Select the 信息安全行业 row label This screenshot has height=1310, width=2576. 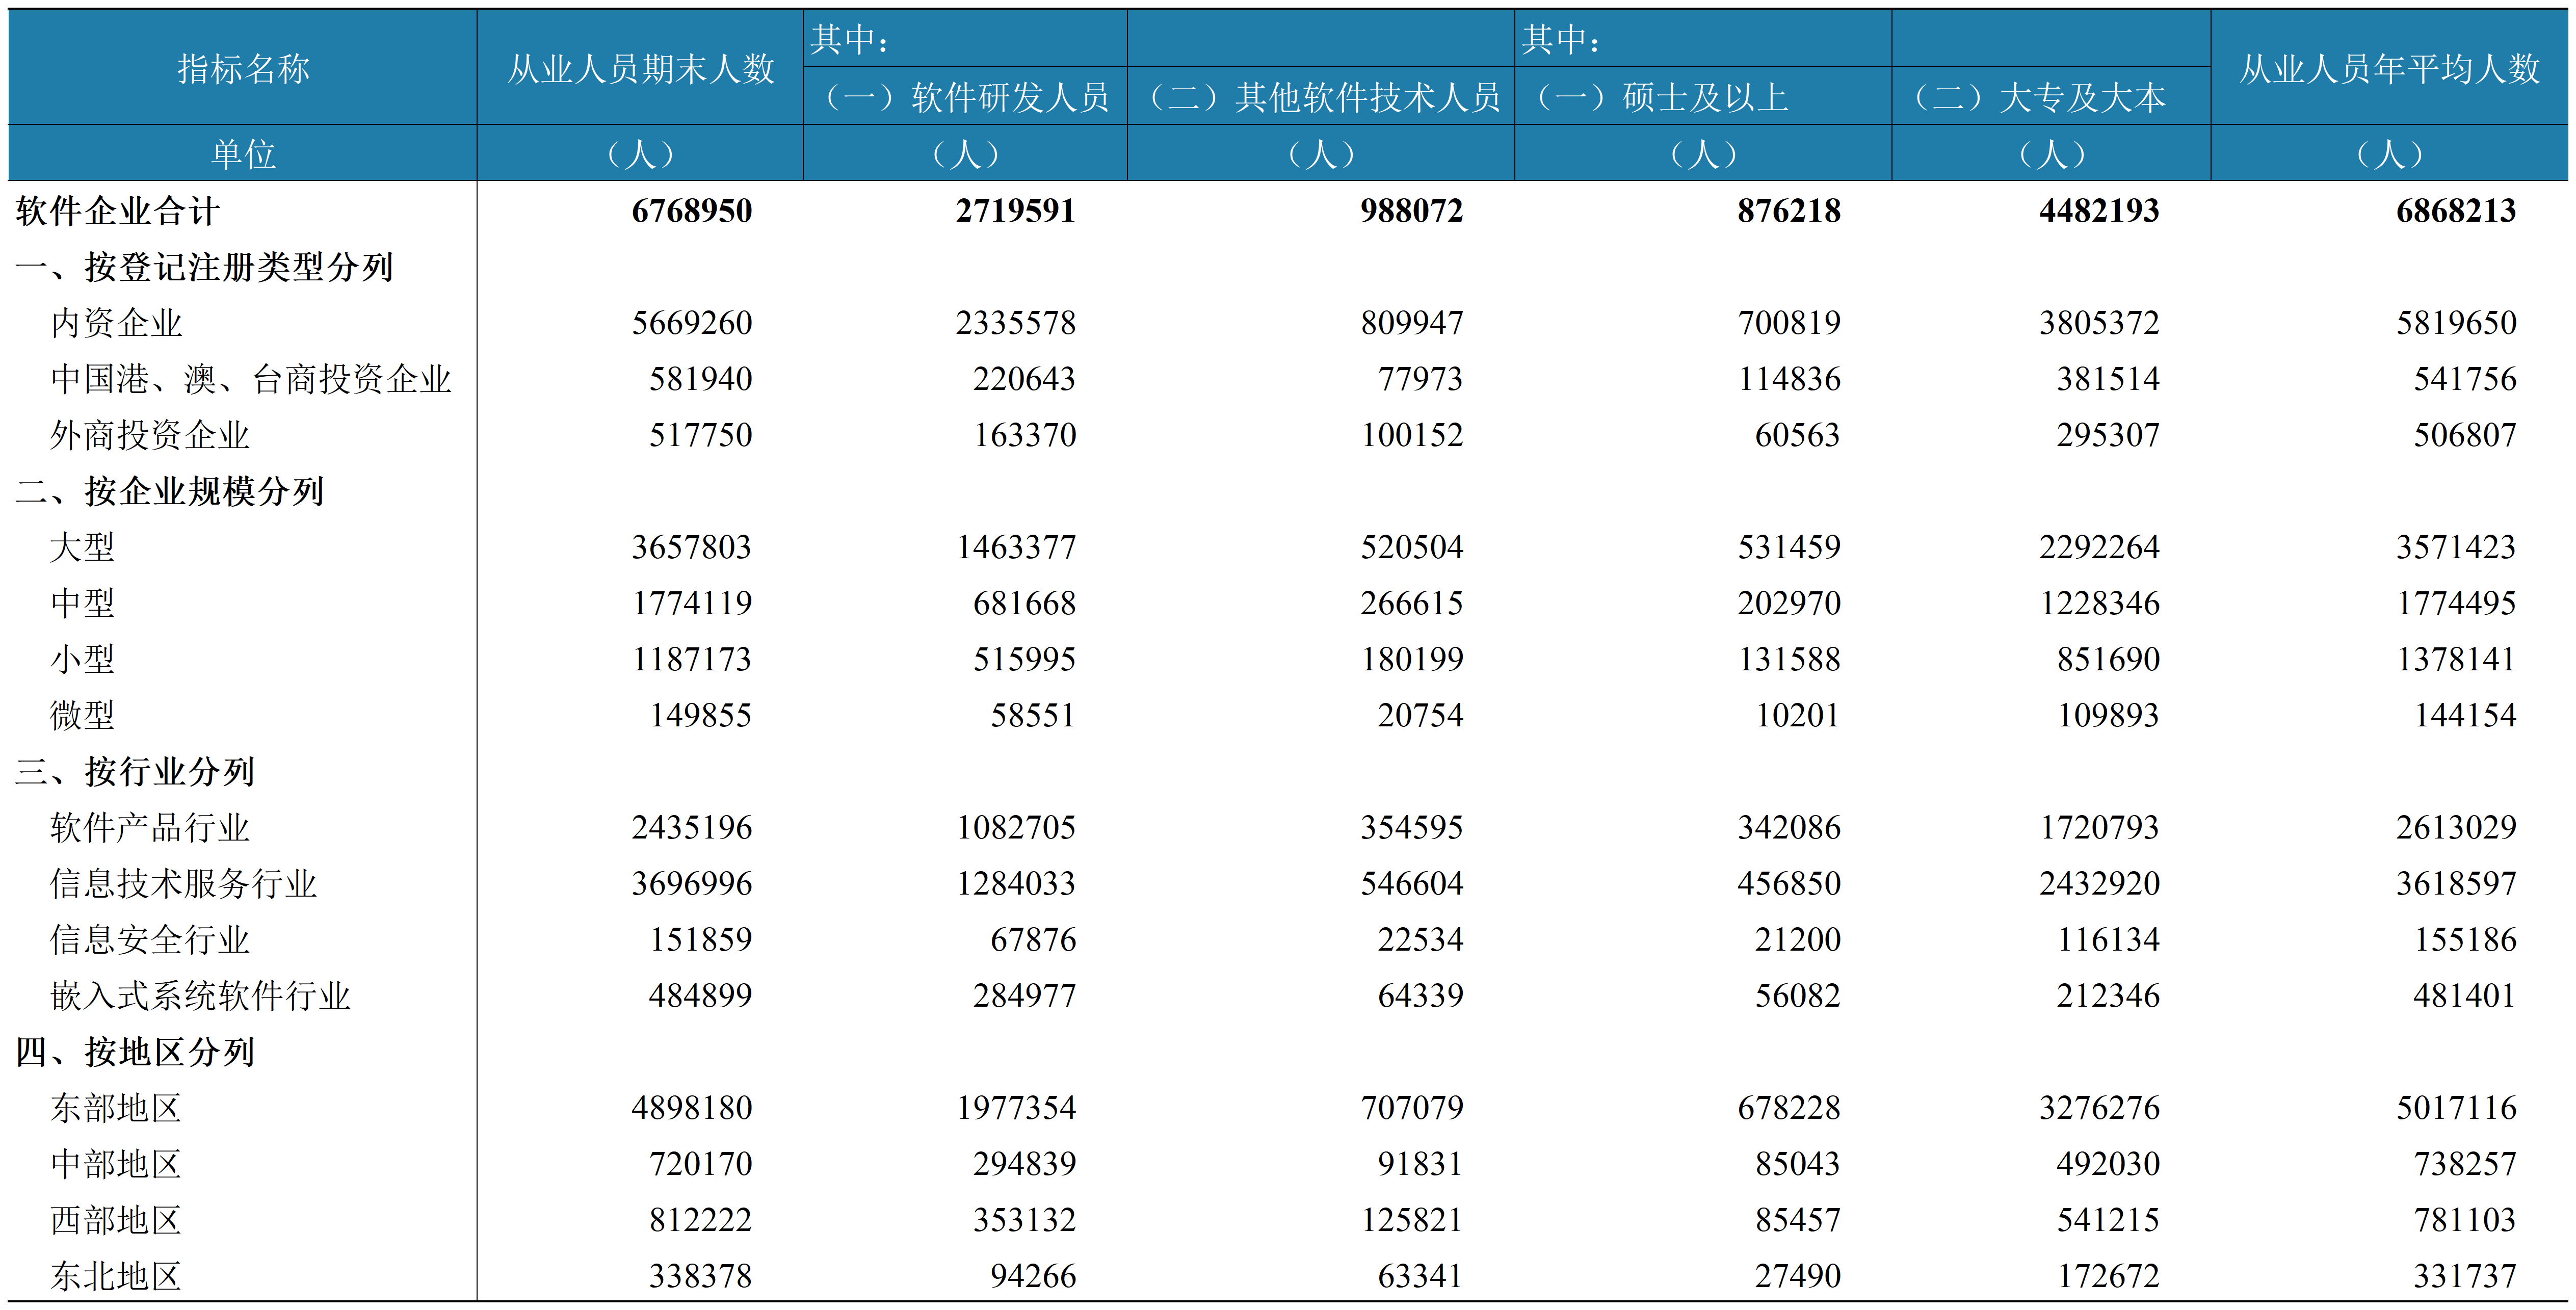click(150, 939)
